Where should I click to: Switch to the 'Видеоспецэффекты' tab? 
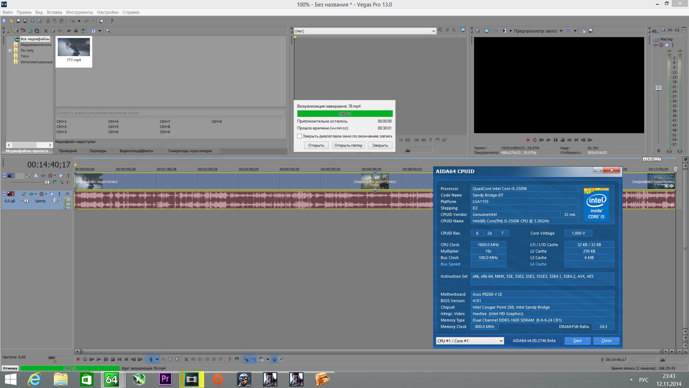click(136, 151)
